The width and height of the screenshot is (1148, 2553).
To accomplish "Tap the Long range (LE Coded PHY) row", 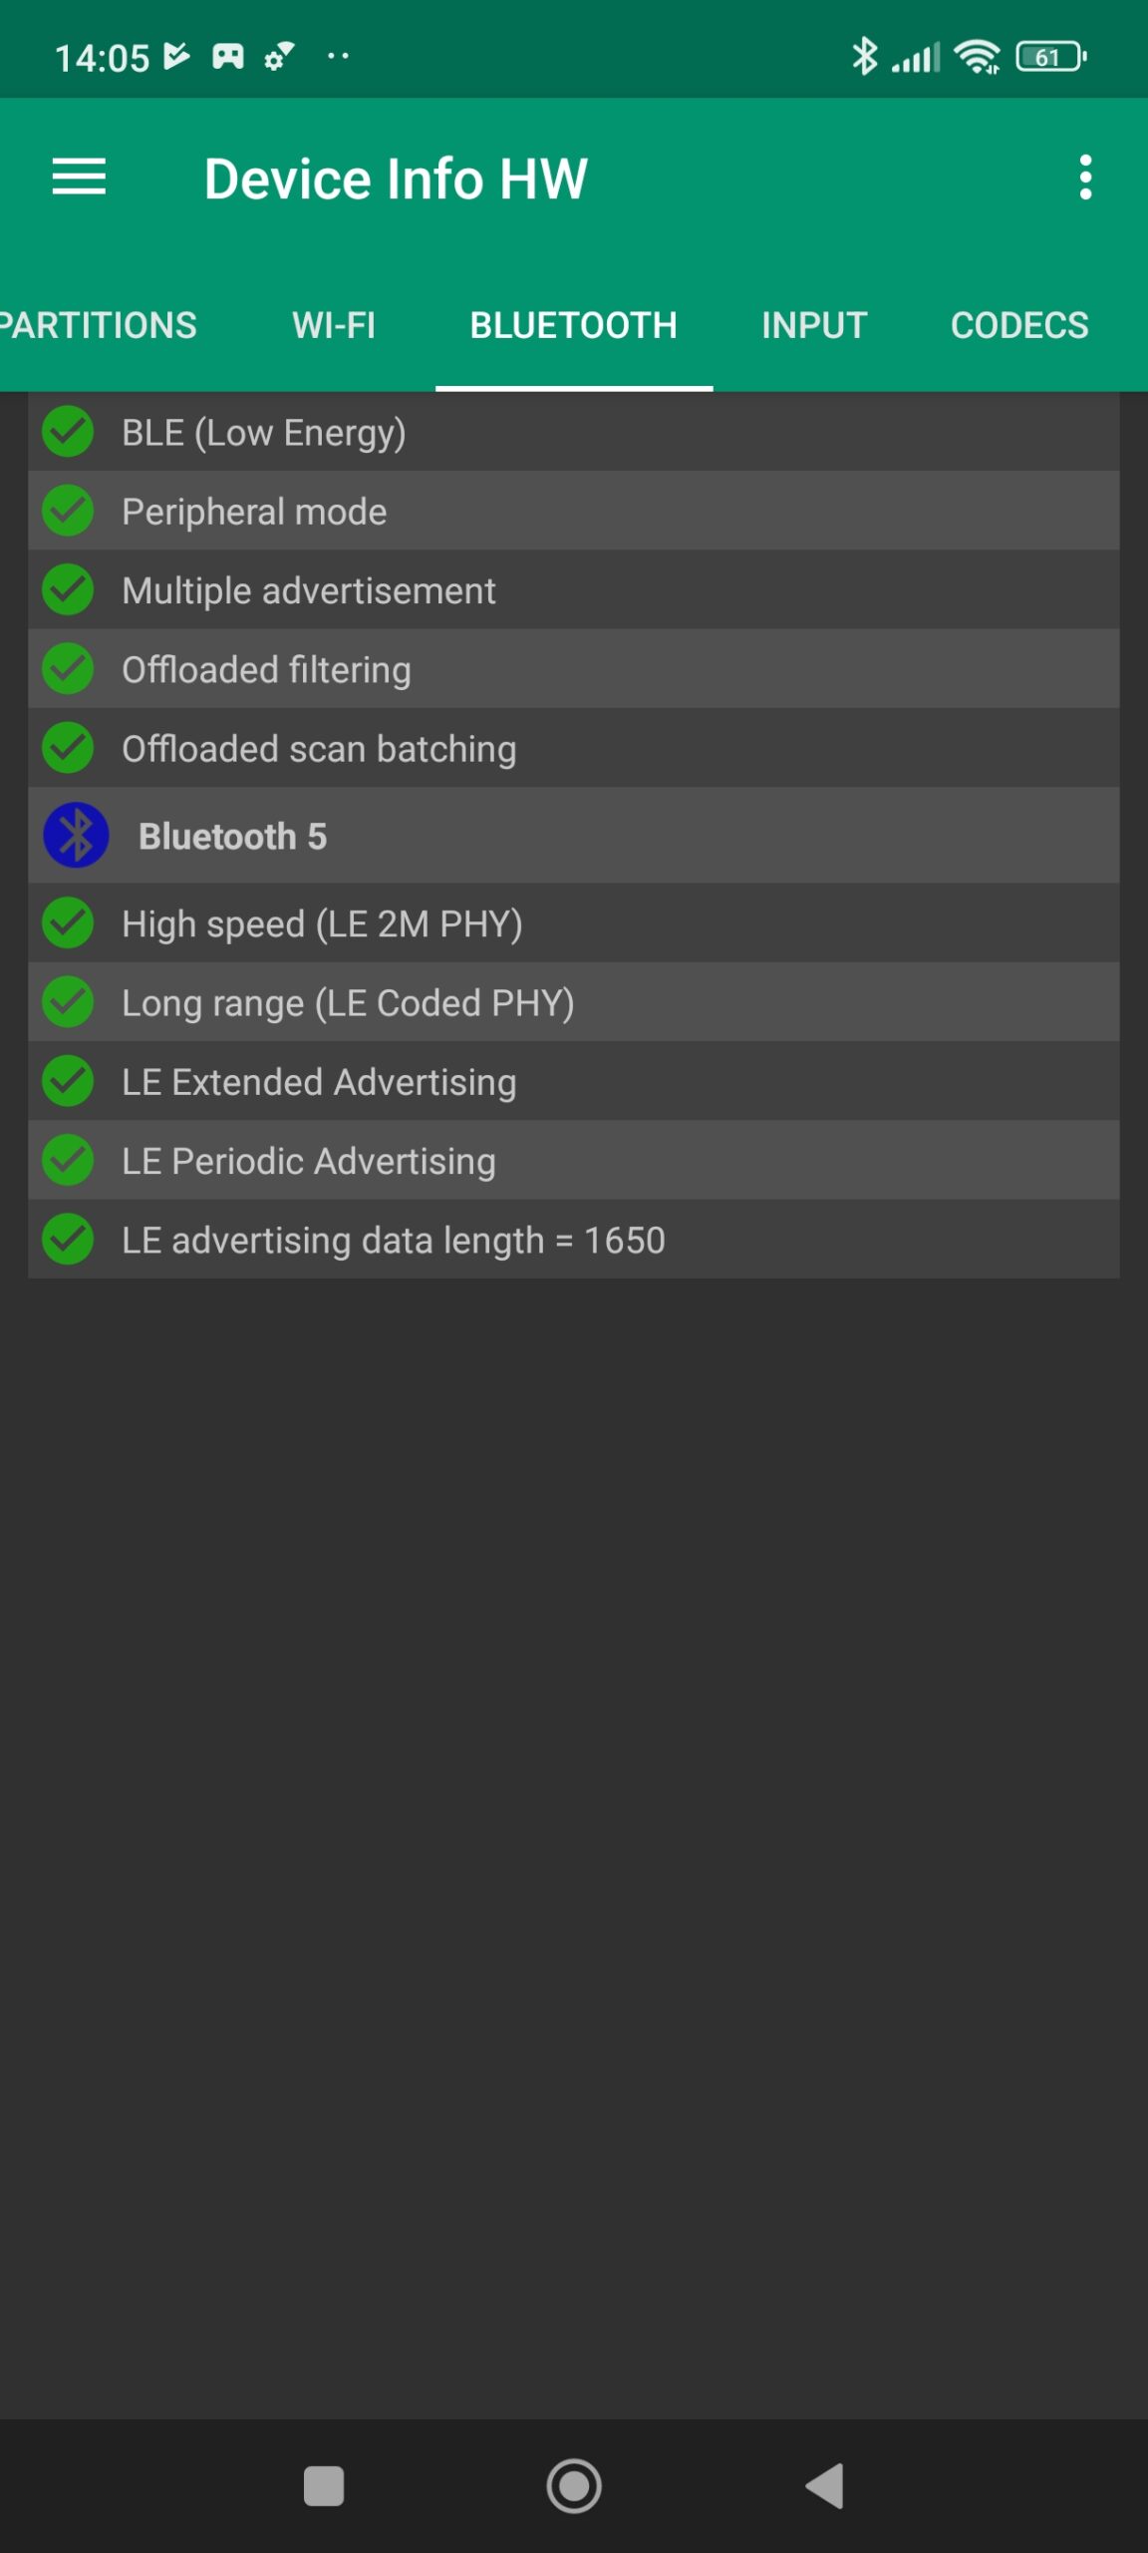I will click(574, 1002).
